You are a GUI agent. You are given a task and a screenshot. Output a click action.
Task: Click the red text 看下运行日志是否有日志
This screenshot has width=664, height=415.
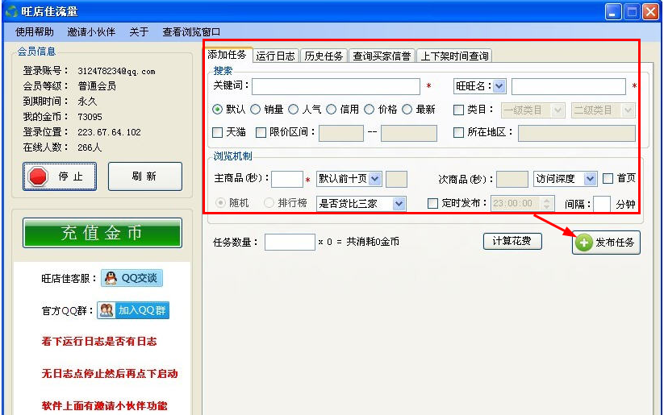pos(99,342)
